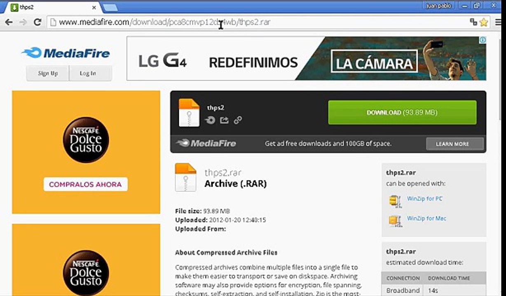Screen dimensions: 506x296
Task: Click the LG G4 banner advertisement
Action: pos(306,58)
